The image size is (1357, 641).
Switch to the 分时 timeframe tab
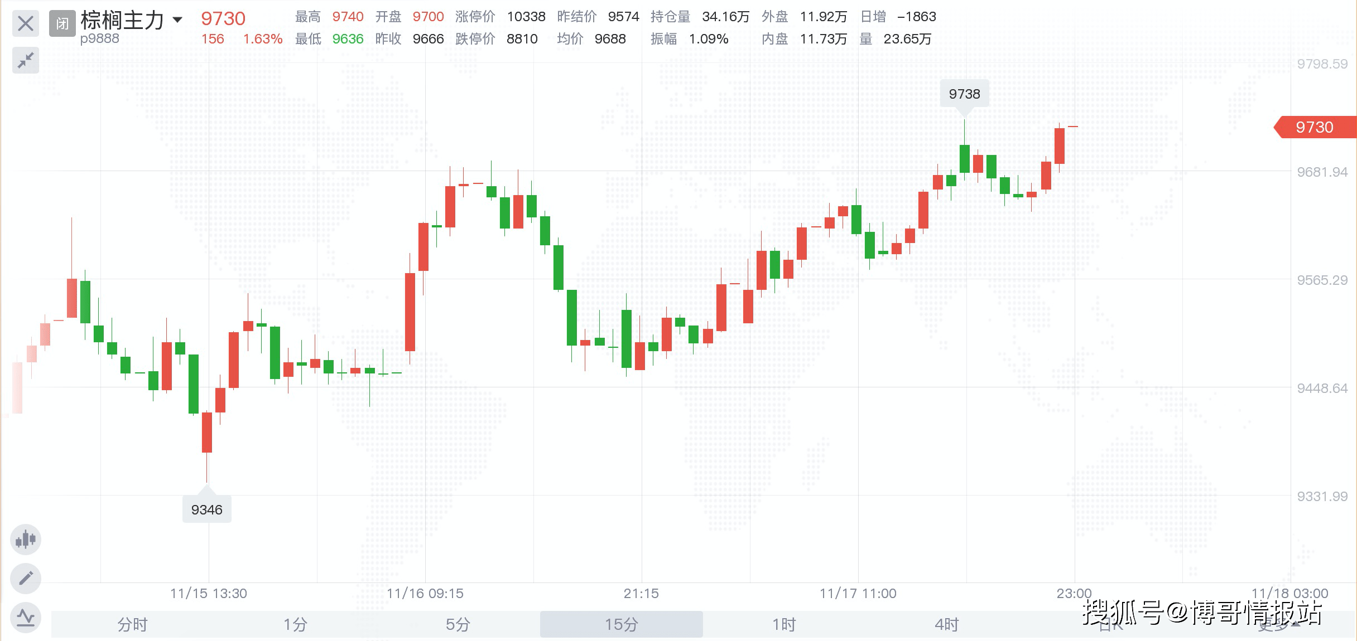point(132,624)
